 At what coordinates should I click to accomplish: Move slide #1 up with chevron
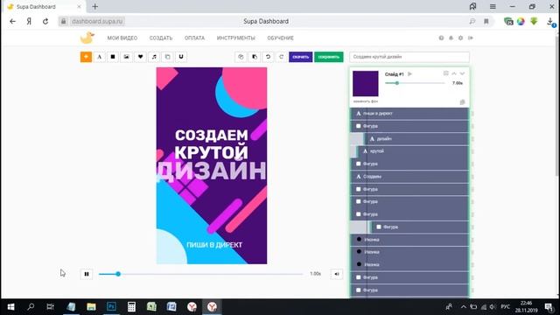pyautogui.click(x=454, y=73)
